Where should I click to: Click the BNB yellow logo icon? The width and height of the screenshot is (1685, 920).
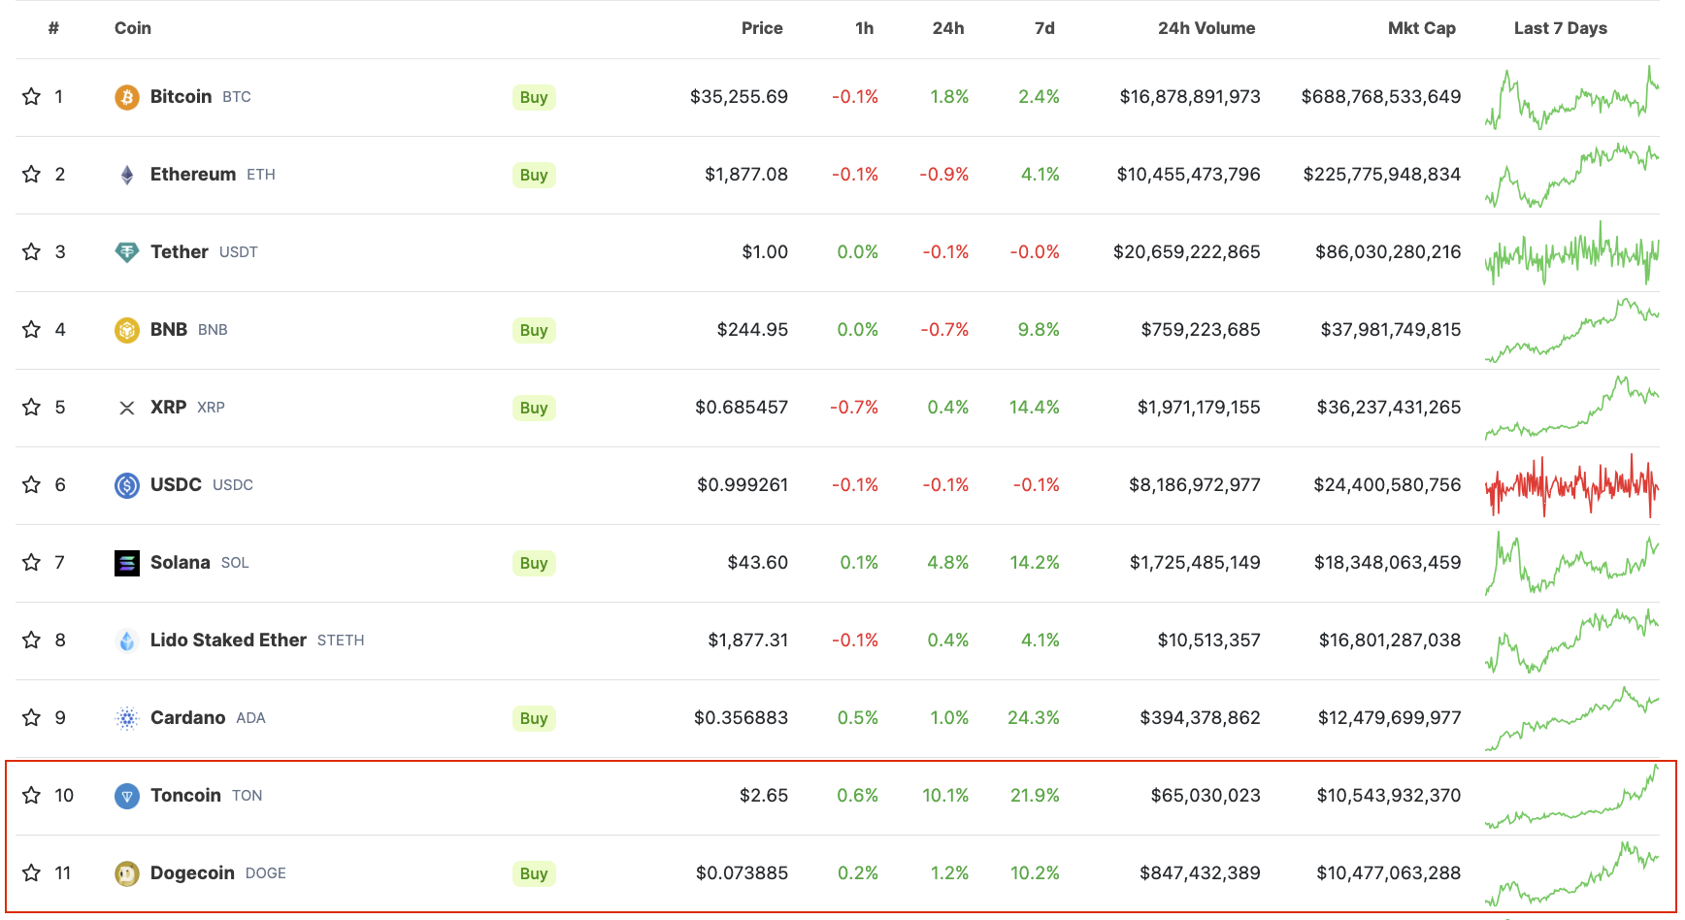[x=127, y=330]
